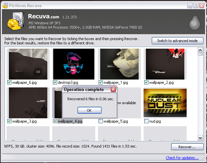Click the Recover... button
The height and width of the screenshot is (163, 207).
tap(187, 147)
